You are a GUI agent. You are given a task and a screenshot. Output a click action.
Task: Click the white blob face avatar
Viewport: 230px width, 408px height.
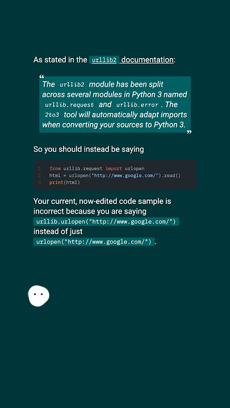pyautogui.click(x=39, y=296)
